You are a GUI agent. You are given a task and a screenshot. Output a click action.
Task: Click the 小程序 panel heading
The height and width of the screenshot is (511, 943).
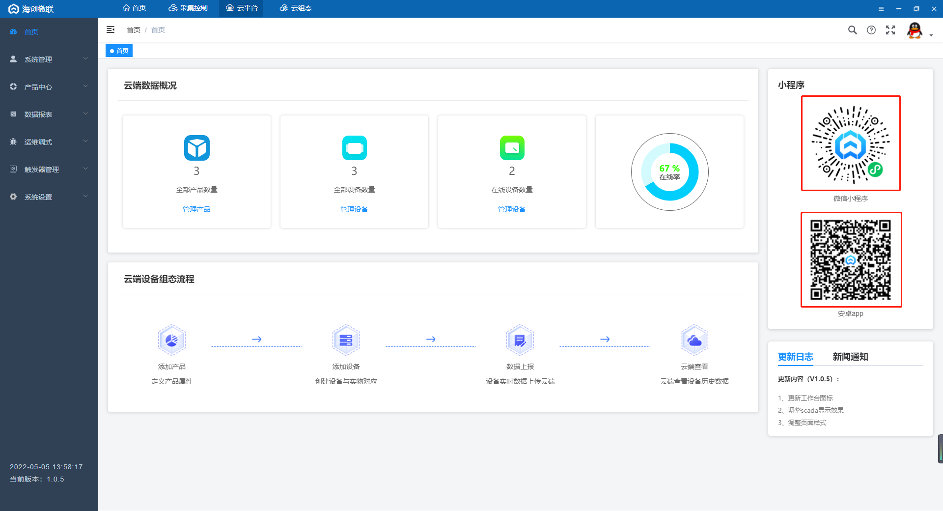pyautogui.click(x=791, y=85)
